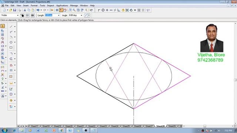Screen dimensions: 237x133
Task: Open the New document dropdown arrow
Action: [x=7, y=10]
